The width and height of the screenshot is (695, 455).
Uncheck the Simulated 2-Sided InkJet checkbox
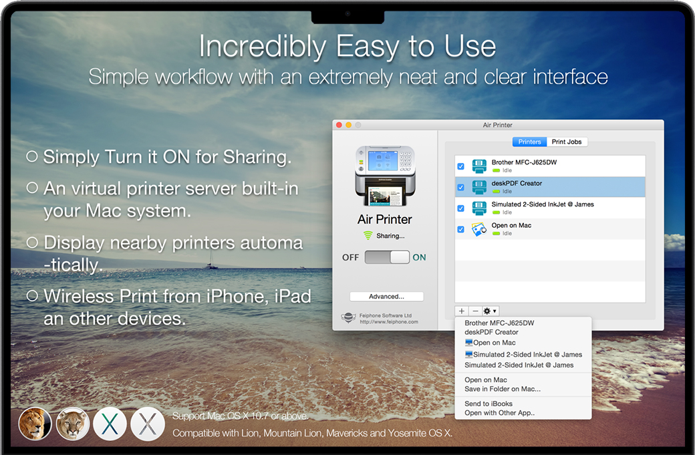[x=460, y=208]
